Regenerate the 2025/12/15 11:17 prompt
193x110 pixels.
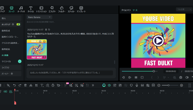pyautogui.click(x=49, y=30)
